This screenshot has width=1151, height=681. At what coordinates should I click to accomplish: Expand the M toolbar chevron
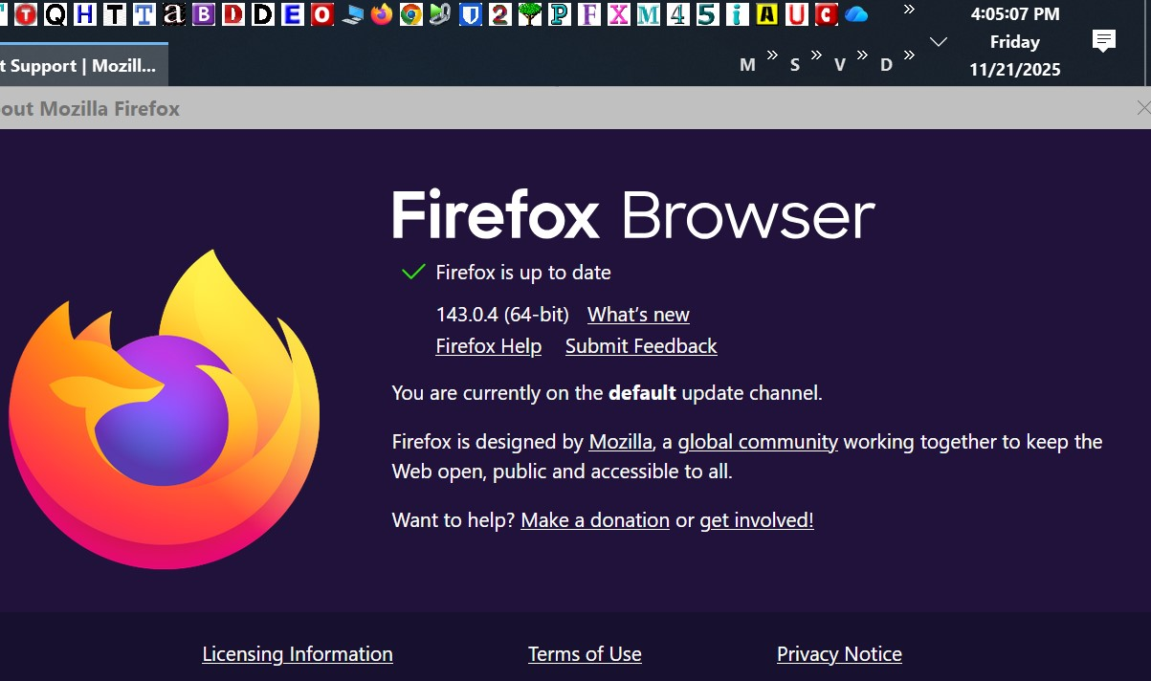(x=770, y=55)
